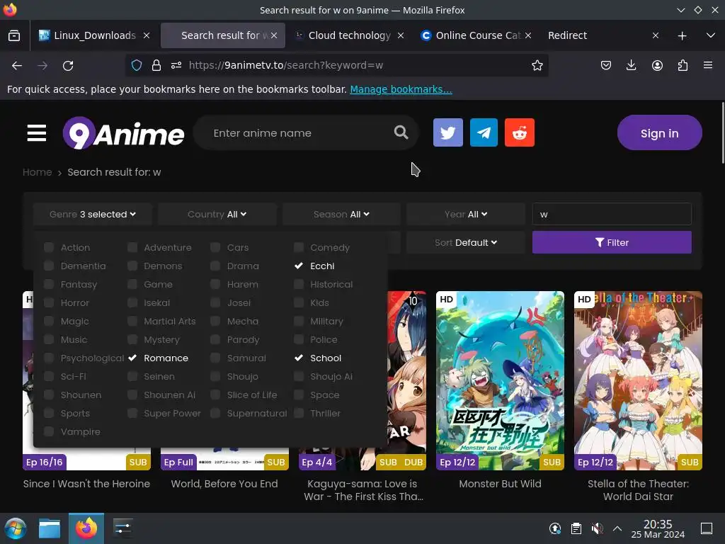The height and width of the screenshot is (544, 725).
Task: Open a new browser tab
Action: [682, 35]
